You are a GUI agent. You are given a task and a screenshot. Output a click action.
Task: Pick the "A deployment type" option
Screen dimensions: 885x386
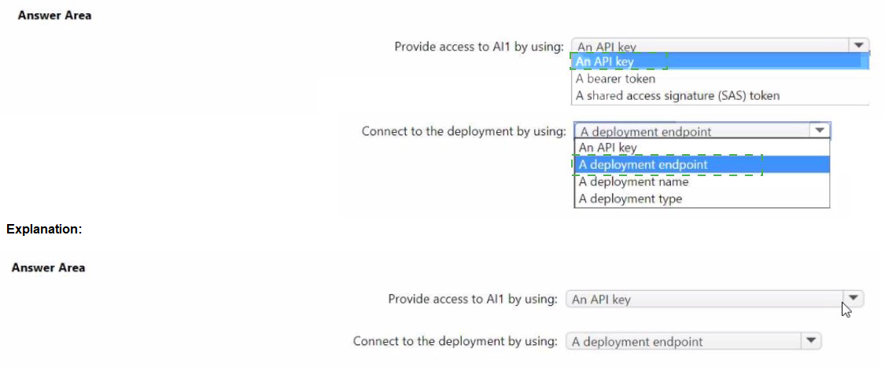point(630,199)
